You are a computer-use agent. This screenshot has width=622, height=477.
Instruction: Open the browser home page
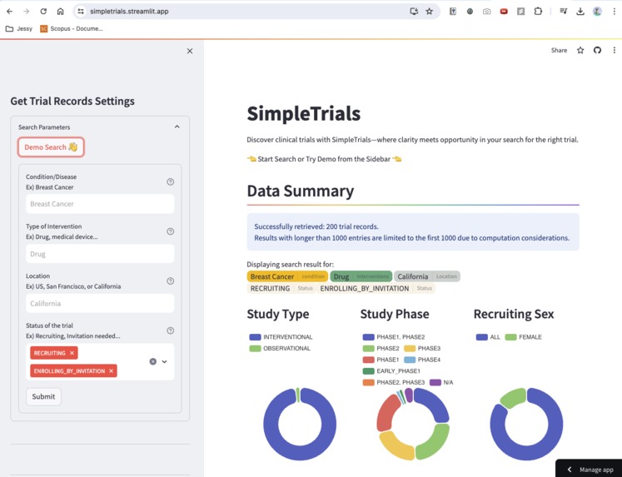pyautogui.click(x=60, y=12)
